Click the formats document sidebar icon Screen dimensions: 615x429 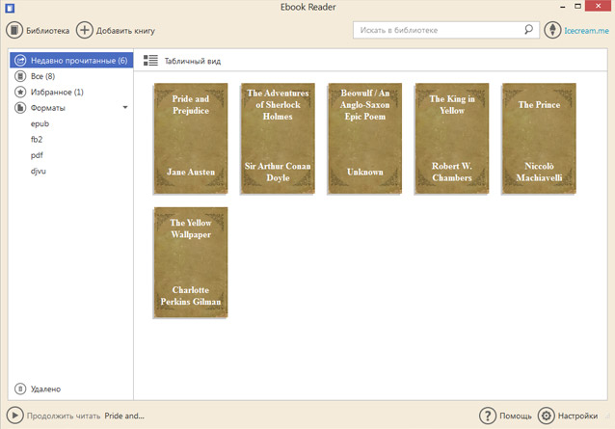(20, 107)
